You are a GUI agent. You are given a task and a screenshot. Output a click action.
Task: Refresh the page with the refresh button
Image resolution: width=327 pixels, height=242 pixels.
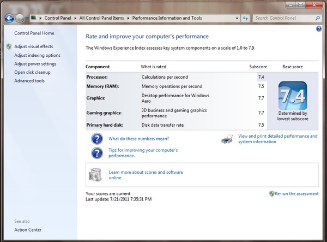[x=245, y=19]
